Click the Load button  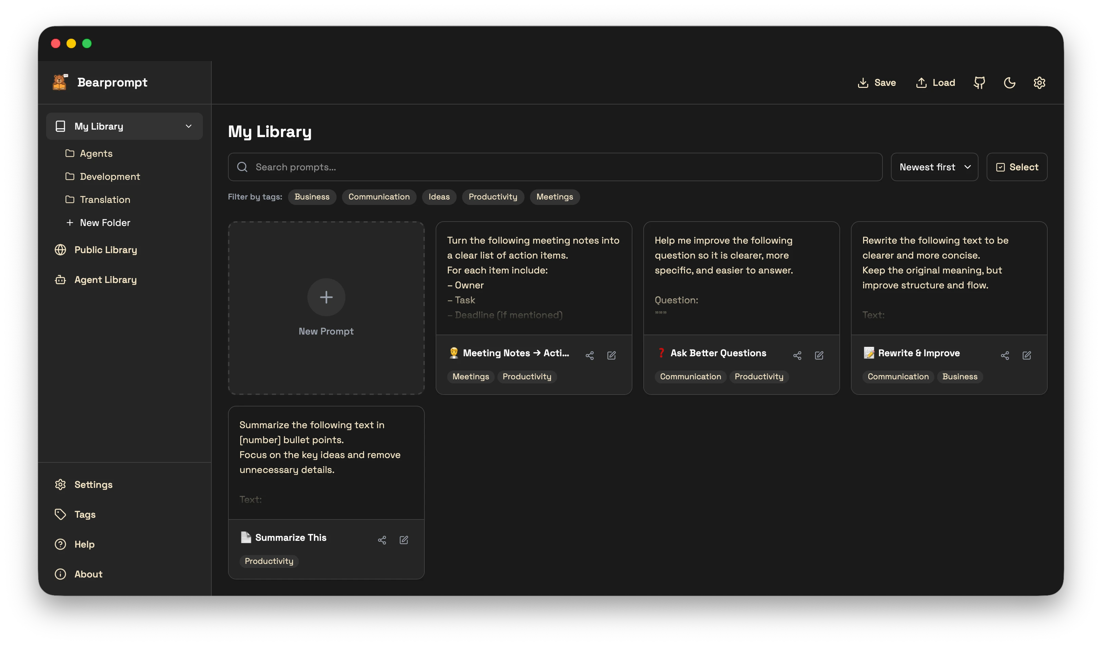935,83
